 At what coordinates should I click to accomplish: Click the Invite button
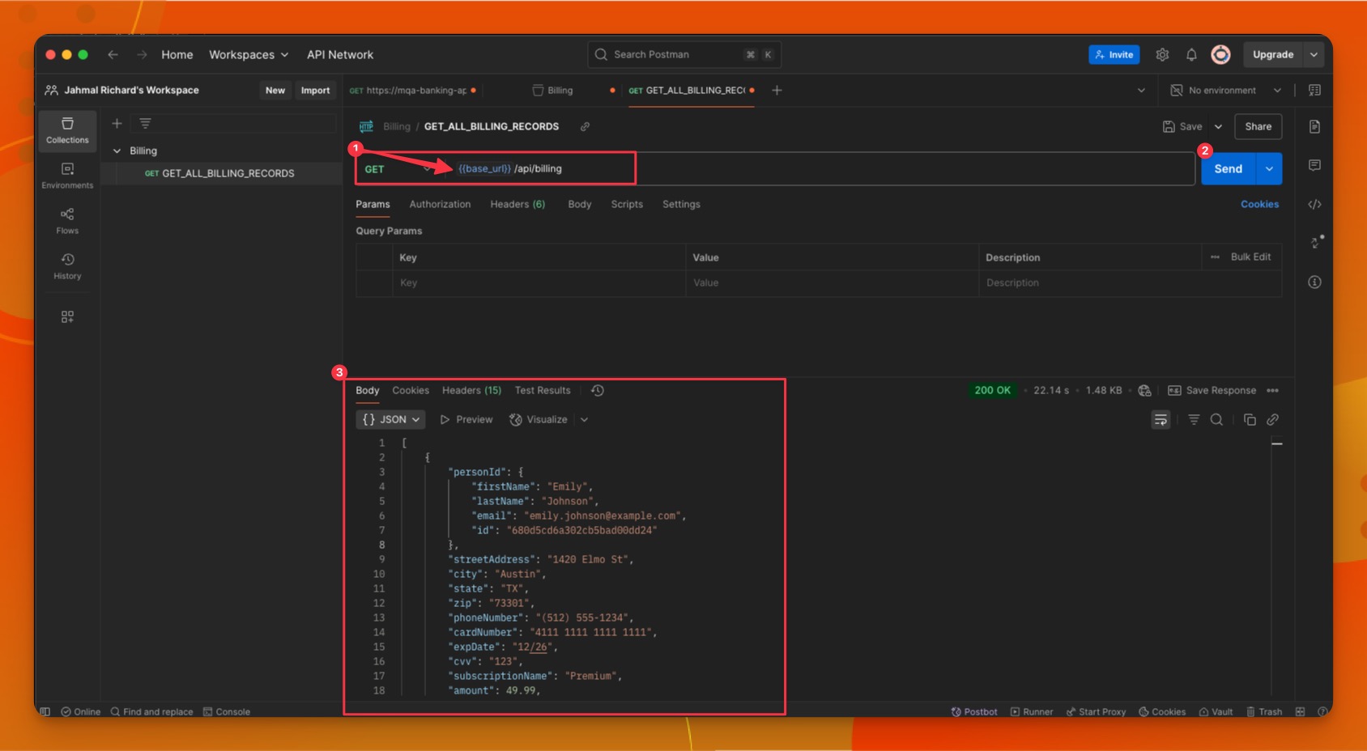[x=1114, y=54]
